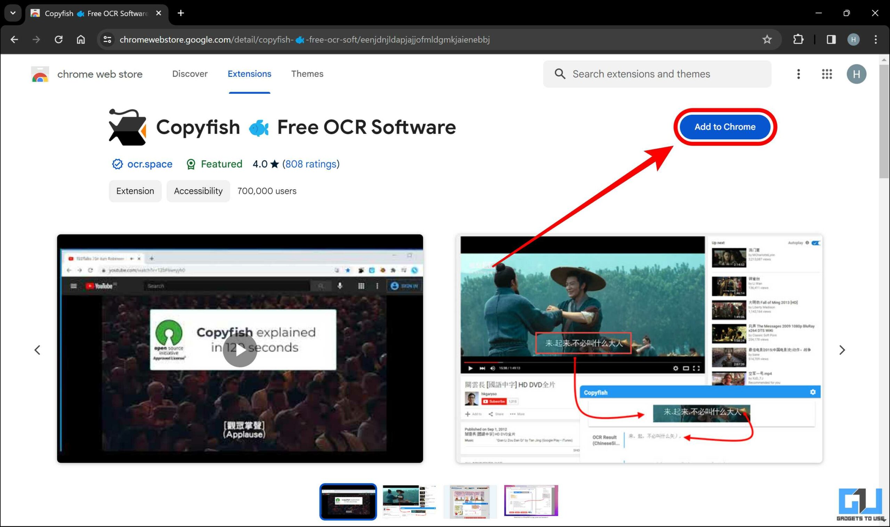Select the fourth screenshot thumbnail

pyautogui.click(x=531, y=502)
